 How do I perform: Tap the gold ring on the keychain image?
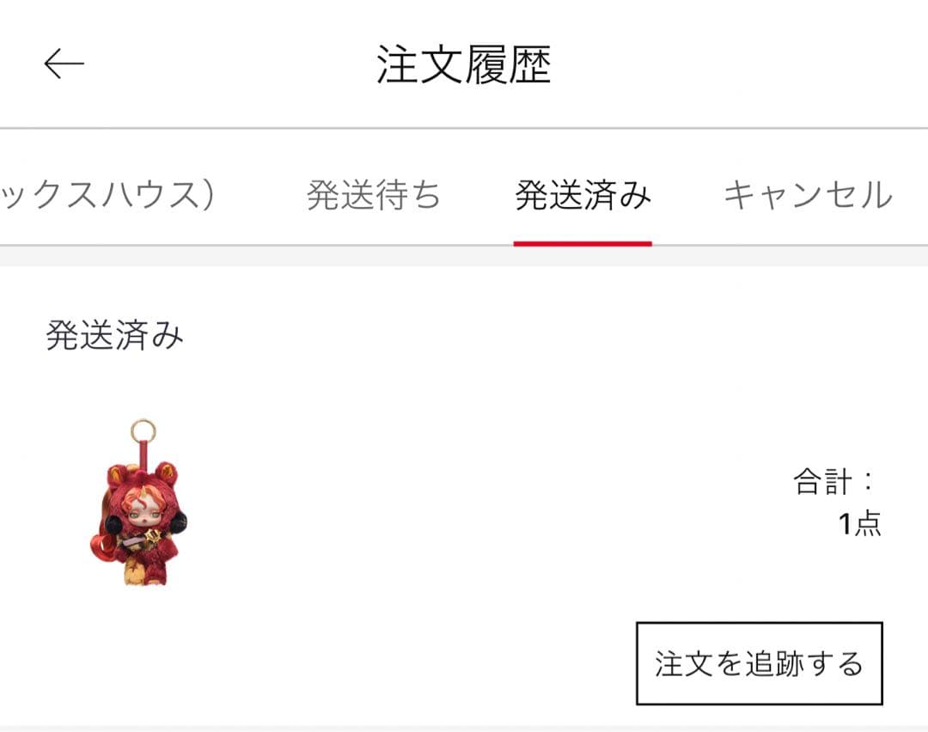pyautogui.click(x=142, y=430)
